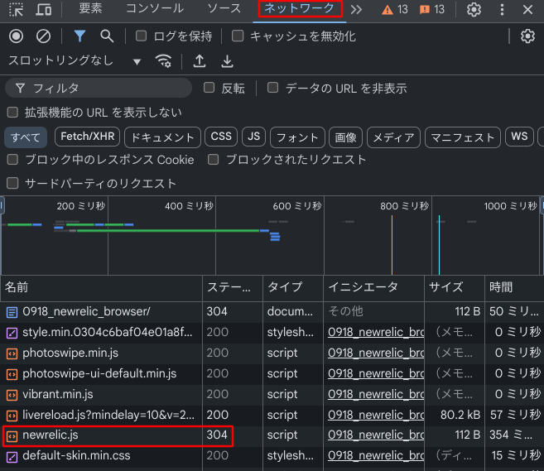Filter by マニフェスト type
The height and width of the screenshot is (471, 544).
click(463, 137)
